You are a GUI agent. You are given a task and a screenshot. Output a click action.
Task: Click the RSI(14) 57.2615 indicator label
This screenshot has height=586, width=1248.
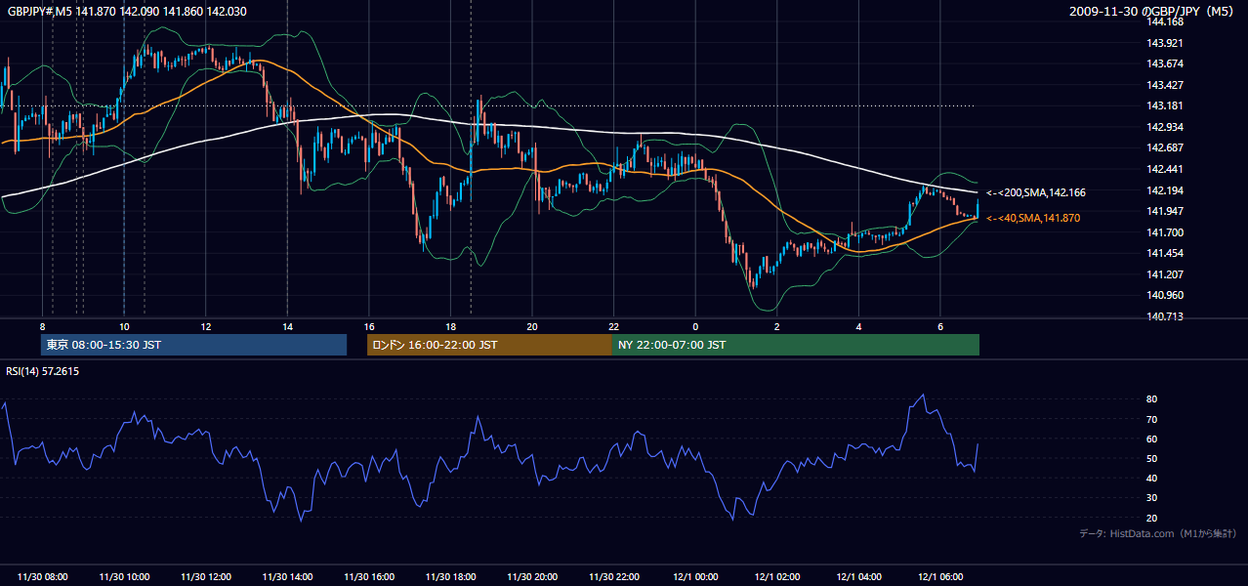point(43,371)
